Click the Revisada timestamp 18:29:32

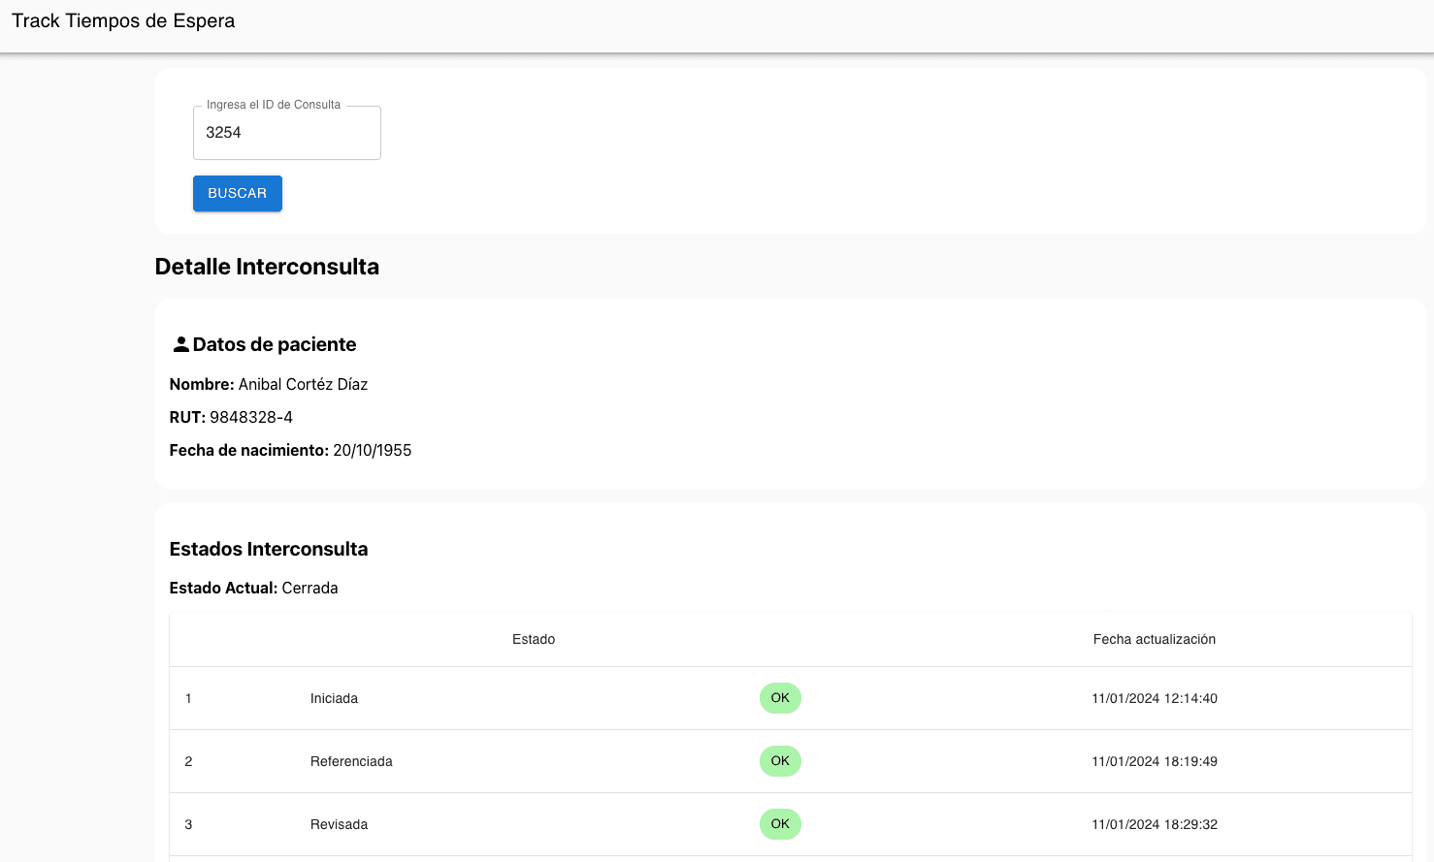[1154, 824]
